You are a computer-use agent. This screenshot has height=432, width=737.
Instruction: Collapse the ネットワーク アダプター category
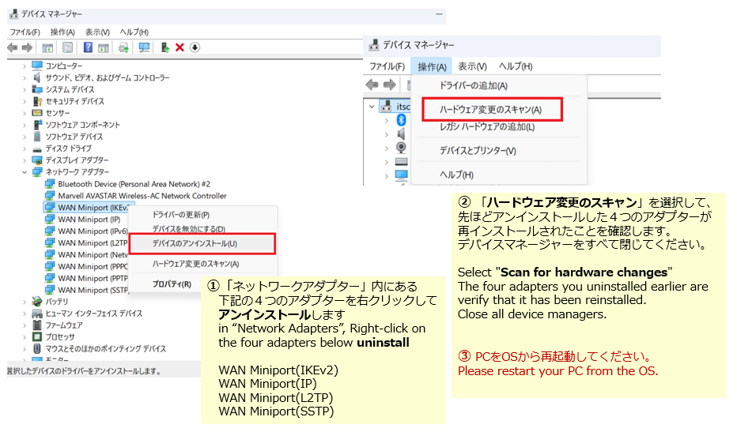pyautogui.click(x=25, y=171)
